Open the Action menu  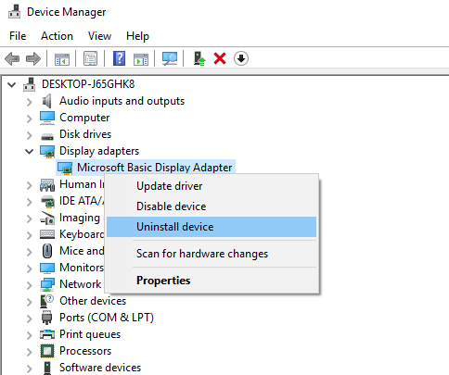pos(57,36)
